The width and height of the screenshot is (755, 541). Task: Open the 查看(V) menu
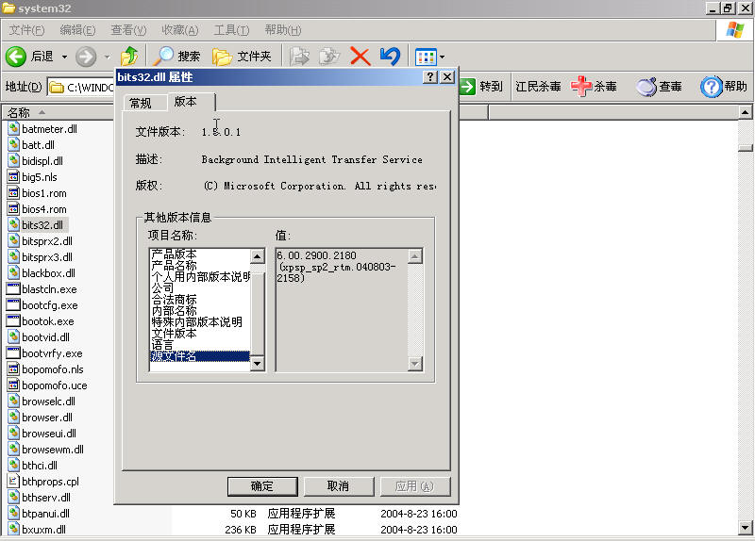point(128,30)
